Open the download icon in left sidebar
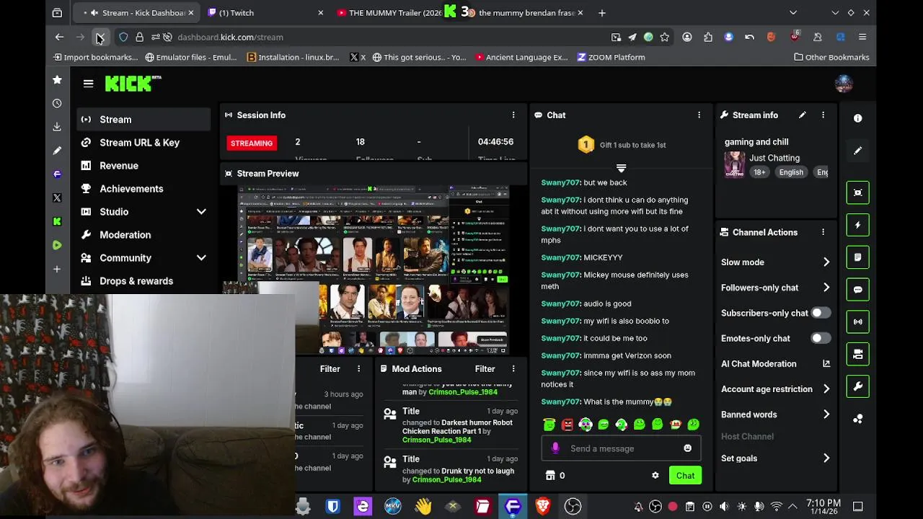 [x=57, y=127]
